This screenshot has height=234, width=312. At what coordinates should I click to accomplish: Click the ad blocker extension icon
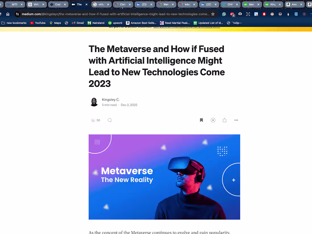tap(264, 14)
